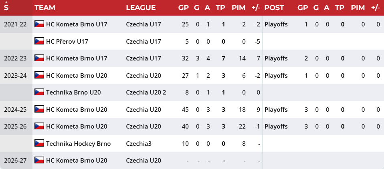Click the flag in the 2021-22 Kometa Brno U17 row
The width and height of the screenshot is (384, 169).
[39, 24]
